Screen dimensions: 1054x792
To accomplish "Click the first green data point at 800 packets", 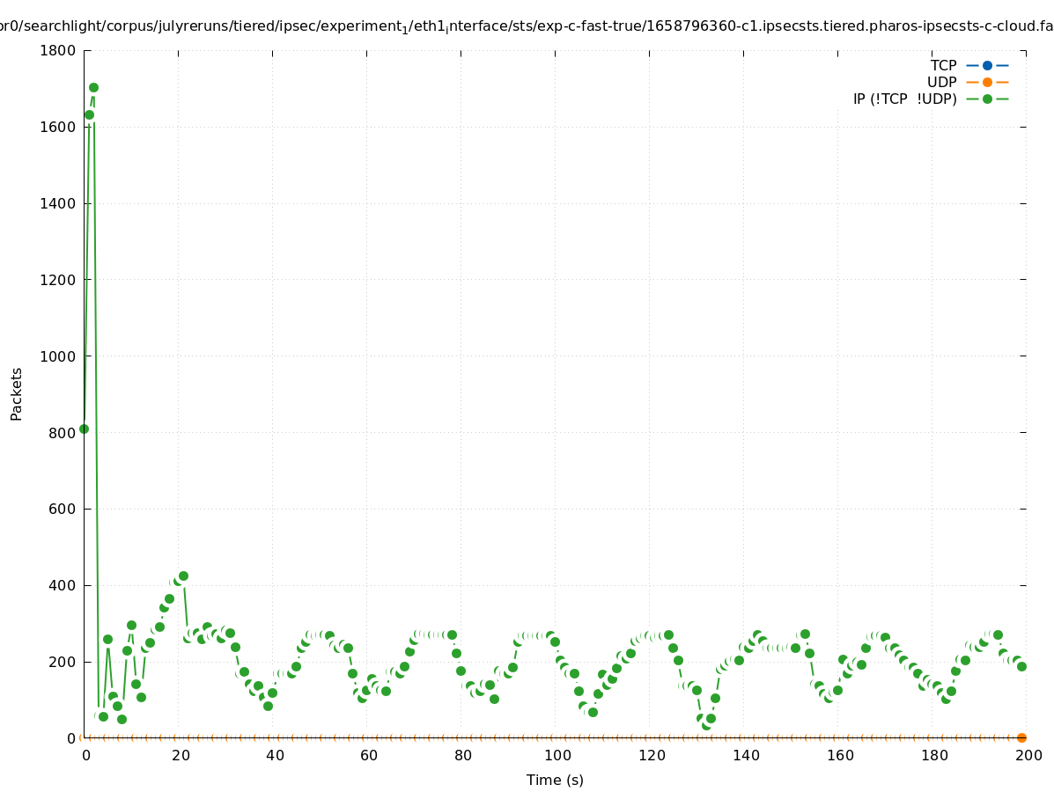I will (84, 429).
